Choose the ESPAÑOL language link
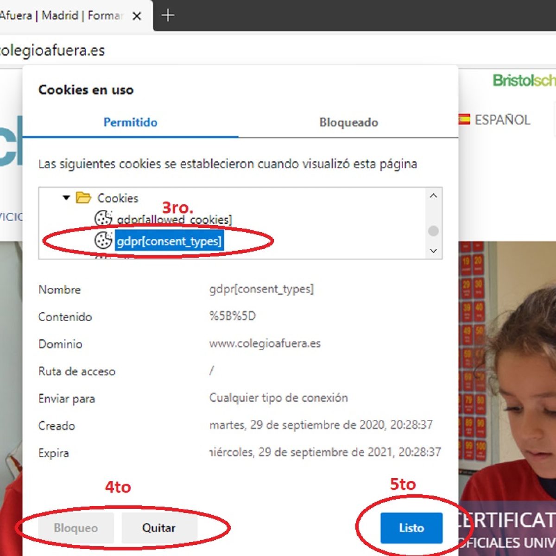 [502, 120]
